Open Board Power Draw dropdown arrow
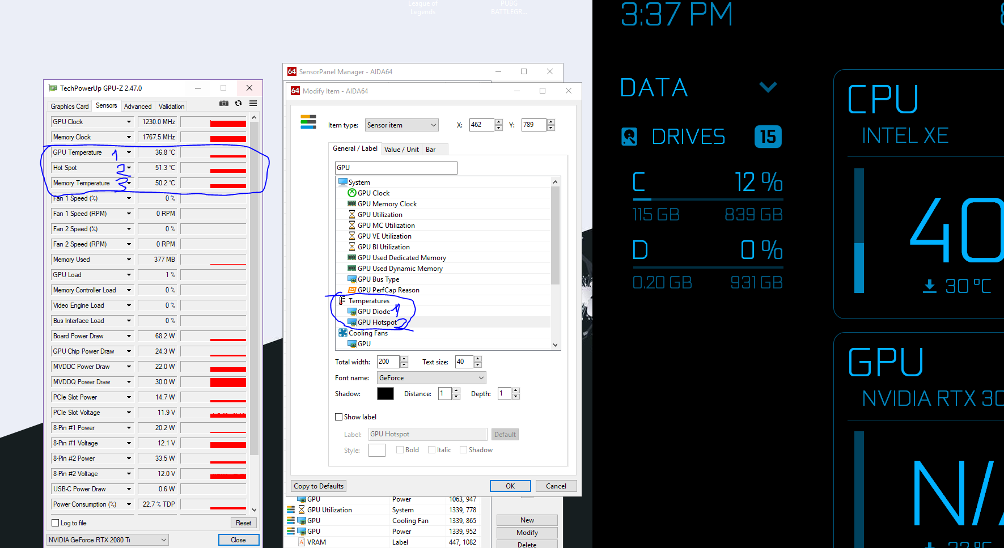The image size is (1004, 548). point(129,336)
